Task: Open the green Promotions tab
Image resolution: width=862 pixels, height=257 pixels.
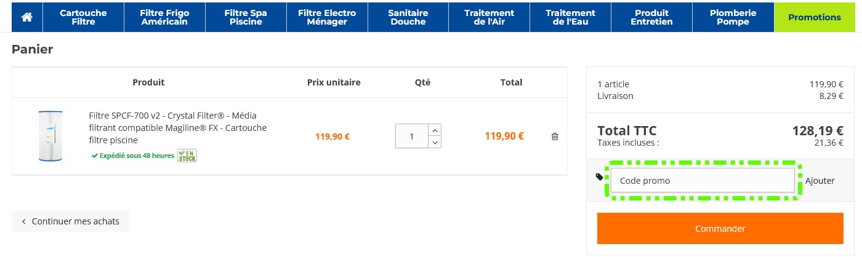Action: (x=815, y=17)
